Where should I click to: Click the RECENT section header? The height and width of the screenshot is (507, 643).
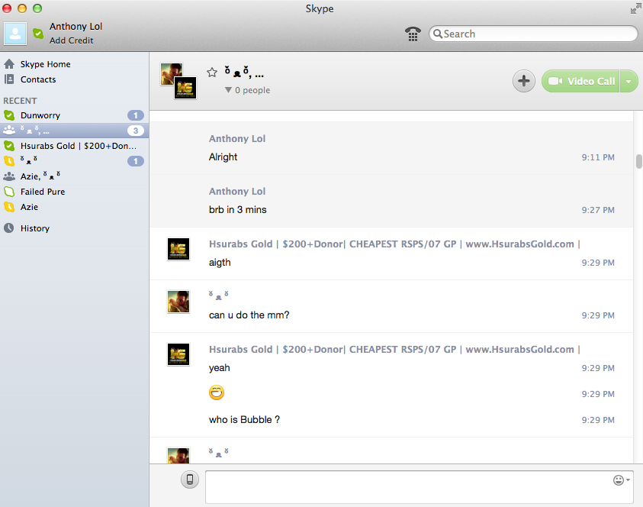20,101
